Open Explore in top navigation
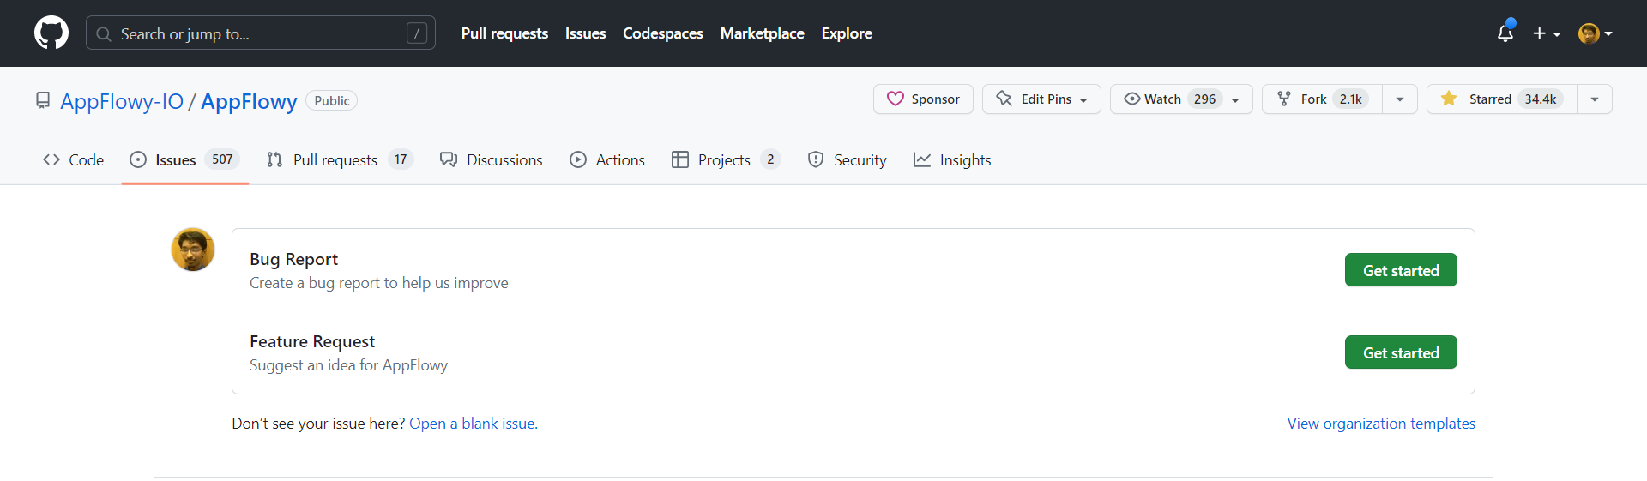The height and width of the screenshot is (481, 1647). [x=847, y=33]
